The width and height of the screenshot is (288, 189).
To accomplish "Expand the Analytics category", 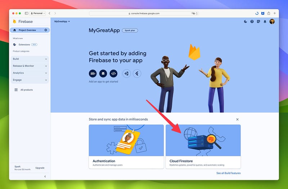I will pos(30,73).
